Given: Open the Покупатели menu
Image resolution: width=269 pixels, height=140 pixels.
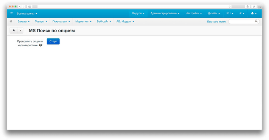Looking at the screenshot, I should (61, 21).
